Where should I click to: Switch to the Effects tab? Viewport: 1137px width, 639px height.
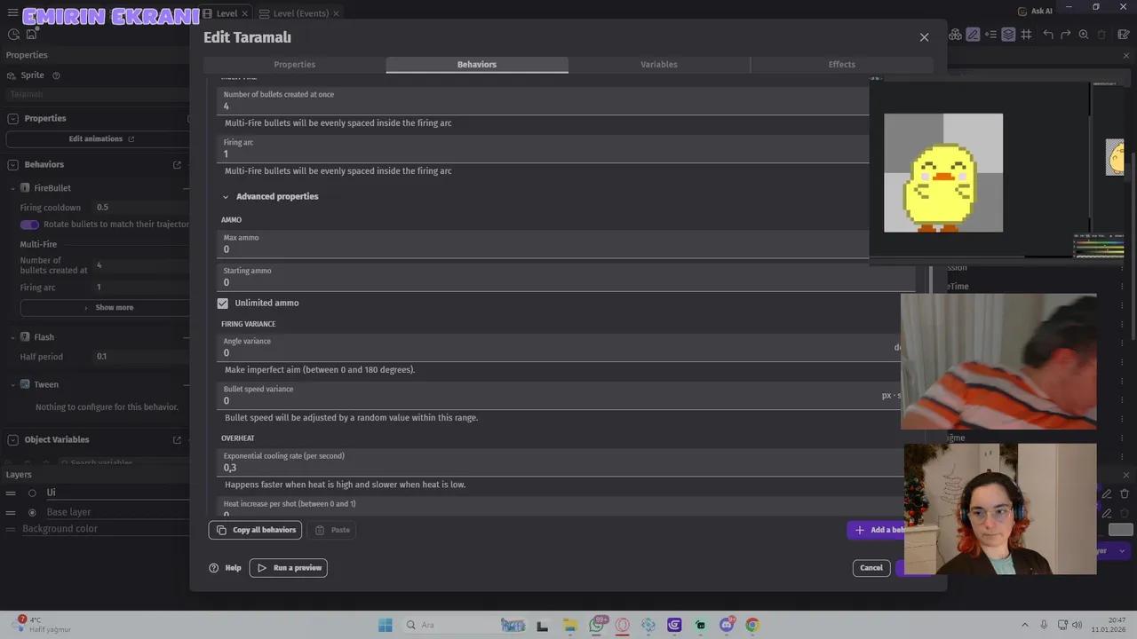pyautogui.click(x=841, y=65)
